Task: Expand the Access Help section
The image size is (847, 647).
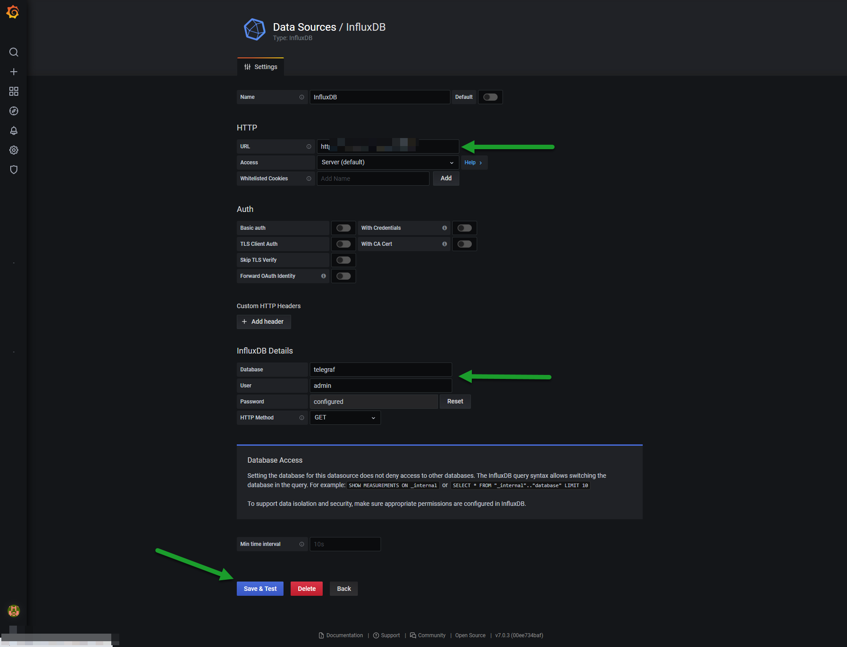Action: click(x=474, y=163)
